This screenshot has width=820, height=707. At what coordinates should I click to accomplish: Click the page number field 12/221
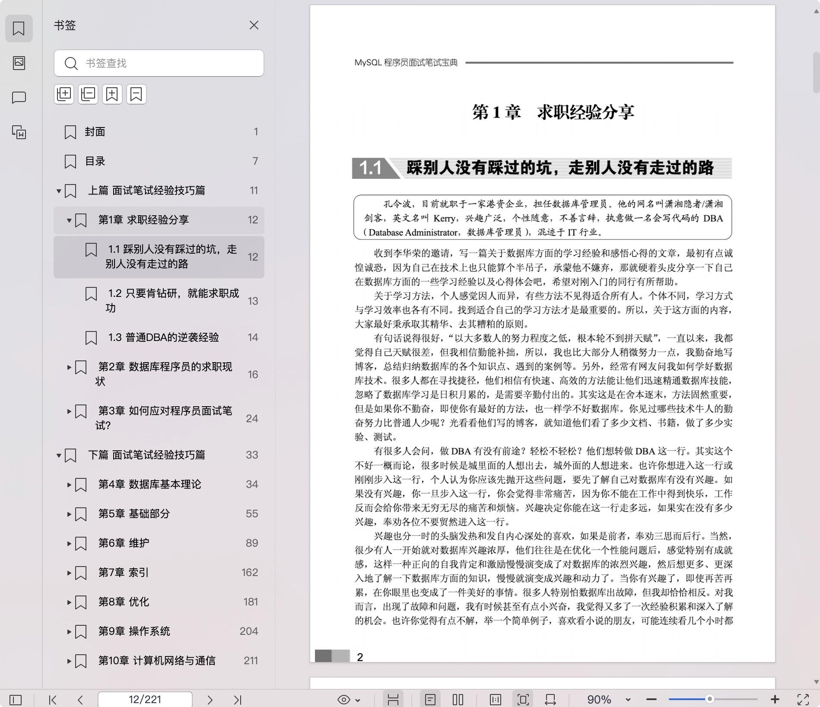click(x=145, y=699)
